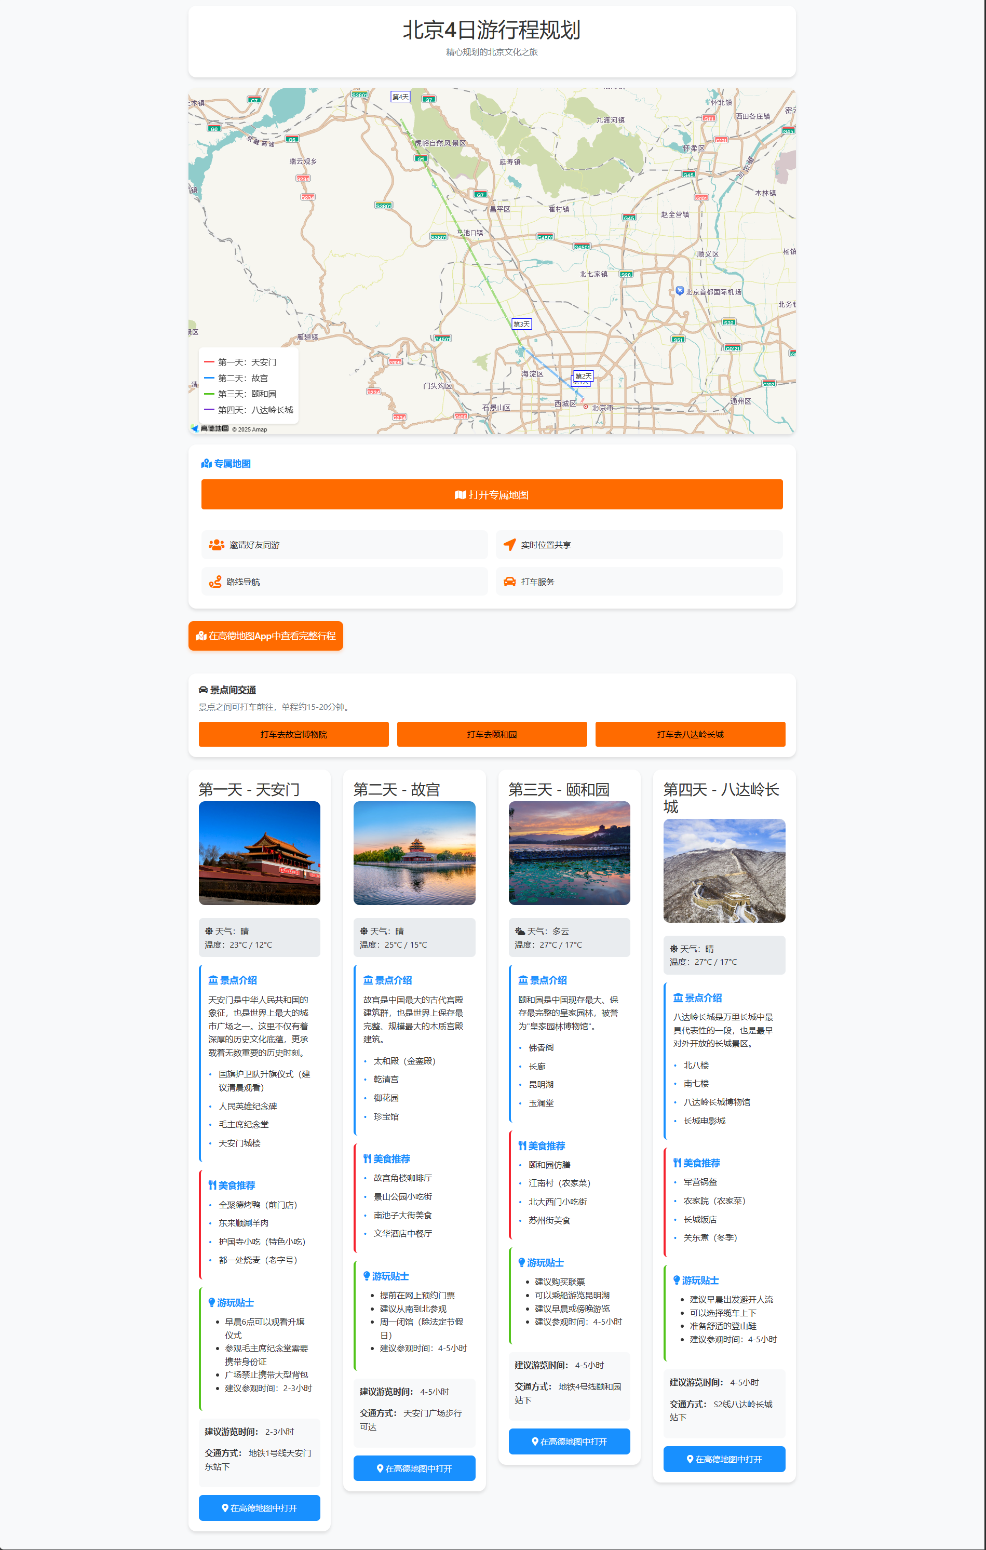Select the 路线导航 feature tile
This screenshot has height=1550, width=986.
coord(344,582)
